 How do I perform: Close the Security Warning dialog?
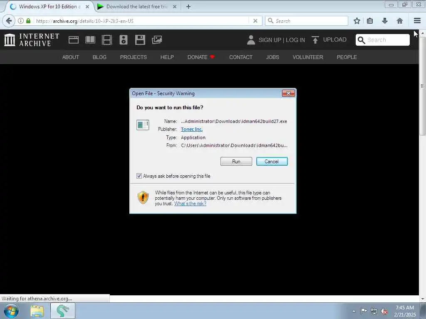(x=288, y=93)
